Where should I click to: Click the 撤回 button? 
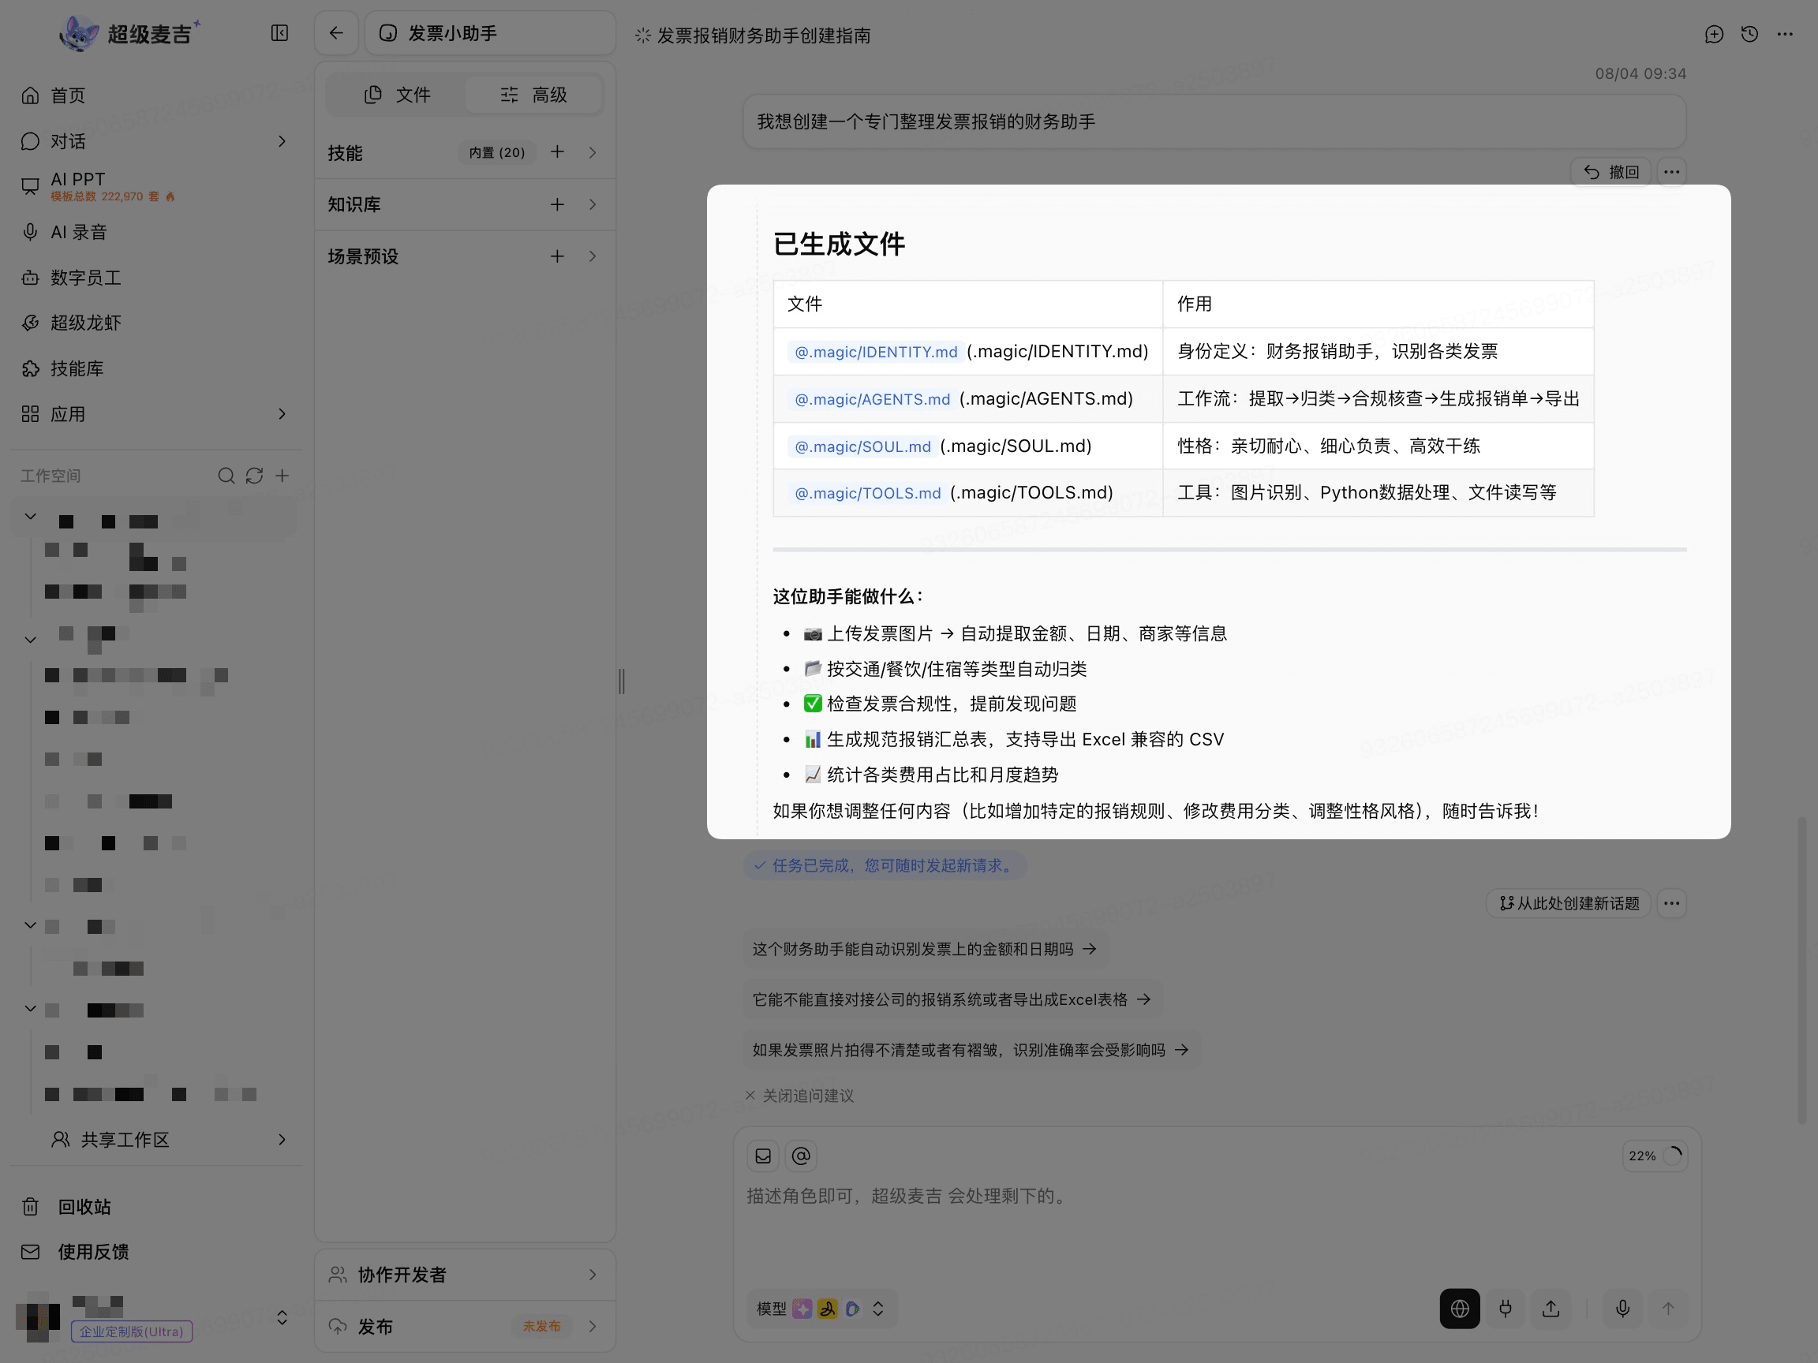coord(1611,172)
